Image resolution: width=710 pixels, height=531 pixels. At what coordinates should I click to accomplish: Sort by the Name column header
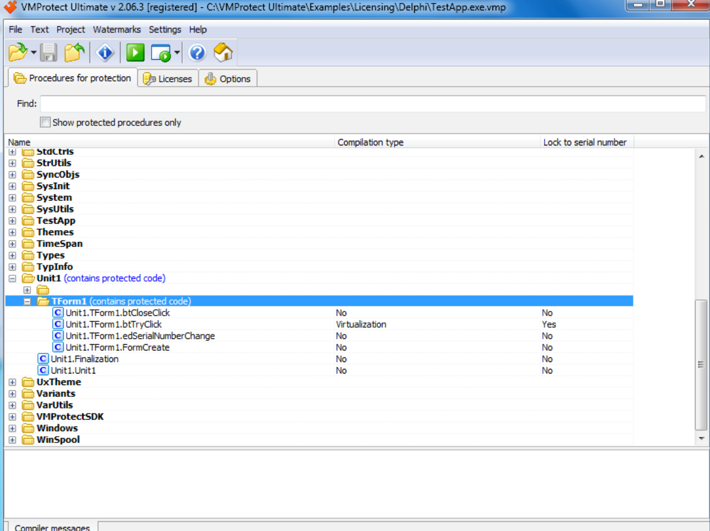(169, 142)
